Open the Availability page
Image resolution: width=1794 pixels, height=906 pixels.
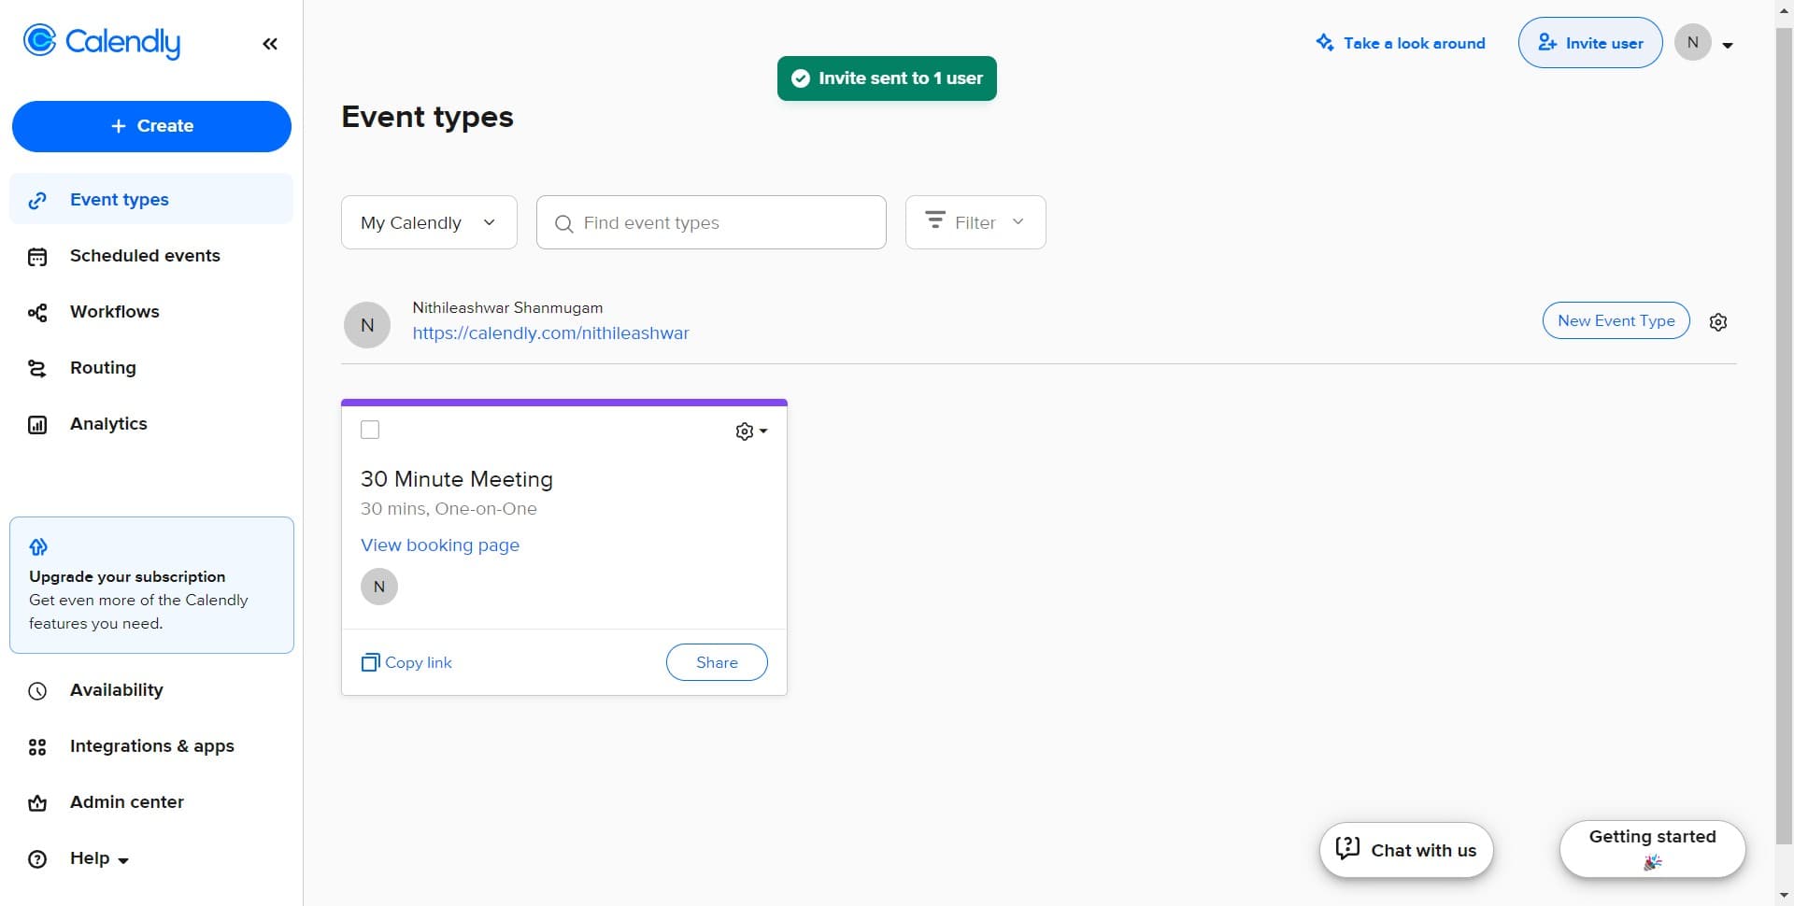coord(116,690)
